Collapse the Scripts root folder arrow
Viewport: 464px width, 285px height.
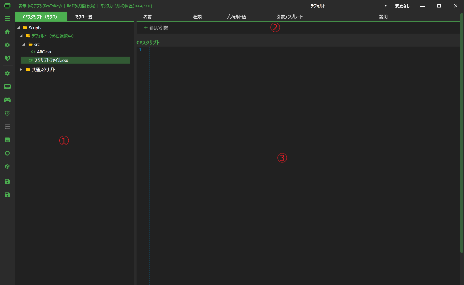(18, 28)
